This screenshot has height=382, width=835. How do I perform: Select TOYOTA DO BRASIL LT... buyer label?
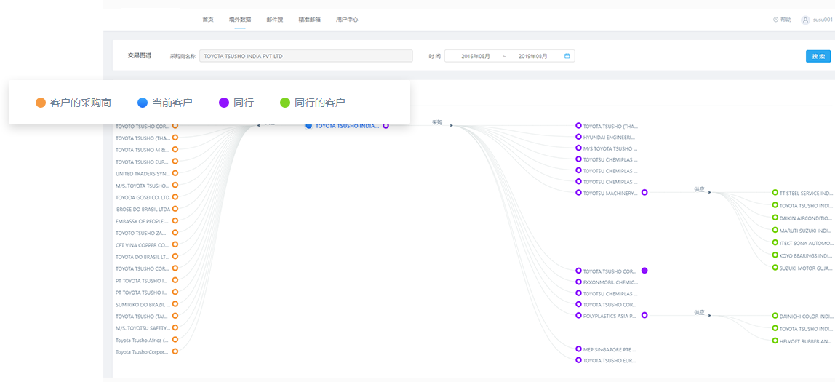click(x=143, y=257)
